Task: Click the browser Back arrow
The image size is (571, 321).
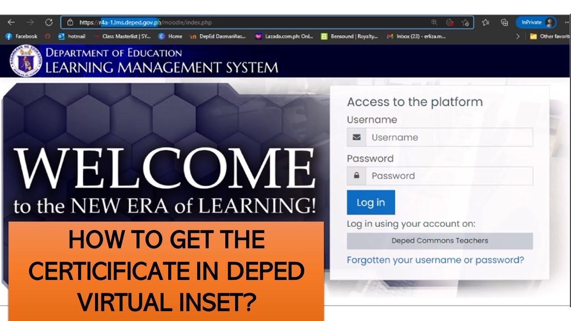Action: [x=11, y=22]
